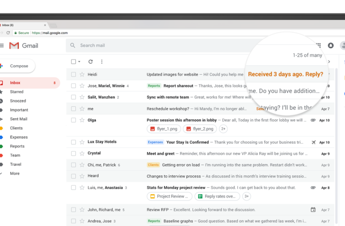Click the paperclip icon on Stats for Monday email
The image size is (345, 226).
click(x=313, y=188)
